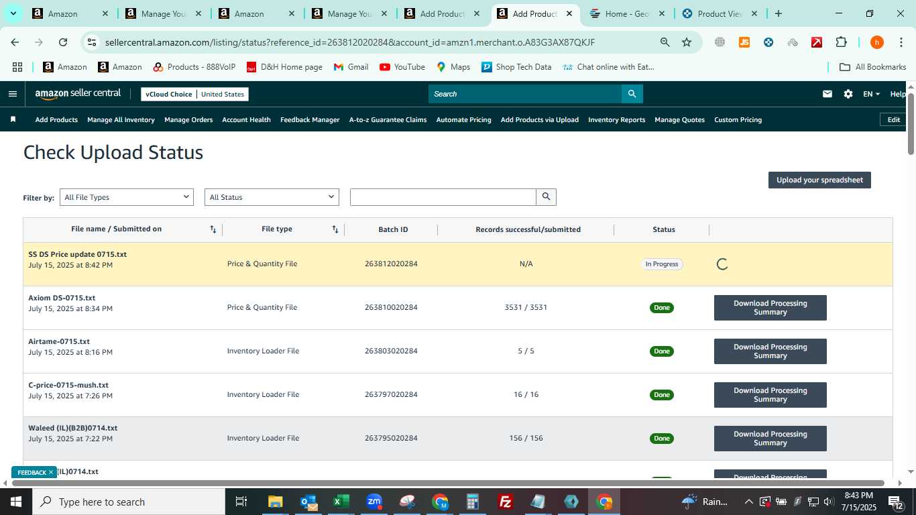Open Add Products via Upload in navbar
The width and height of the screenshot is (916, 515).
click(x=540, y=119)
